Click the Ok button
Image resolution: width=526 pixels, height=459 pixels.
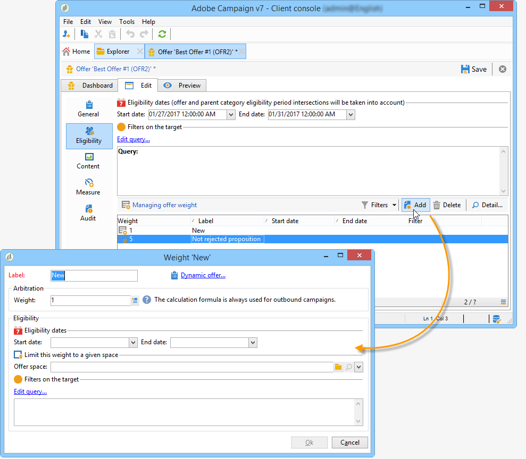[x=310, y=443]
